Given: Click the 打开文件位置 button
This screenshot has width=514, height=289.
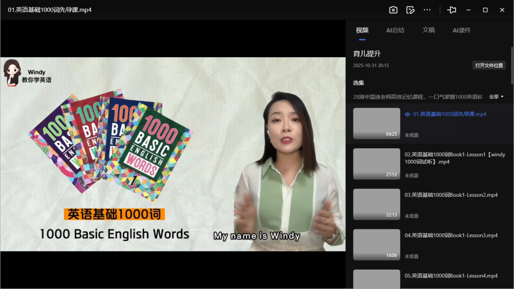Looking at the screenshot, I should [490, 66].
